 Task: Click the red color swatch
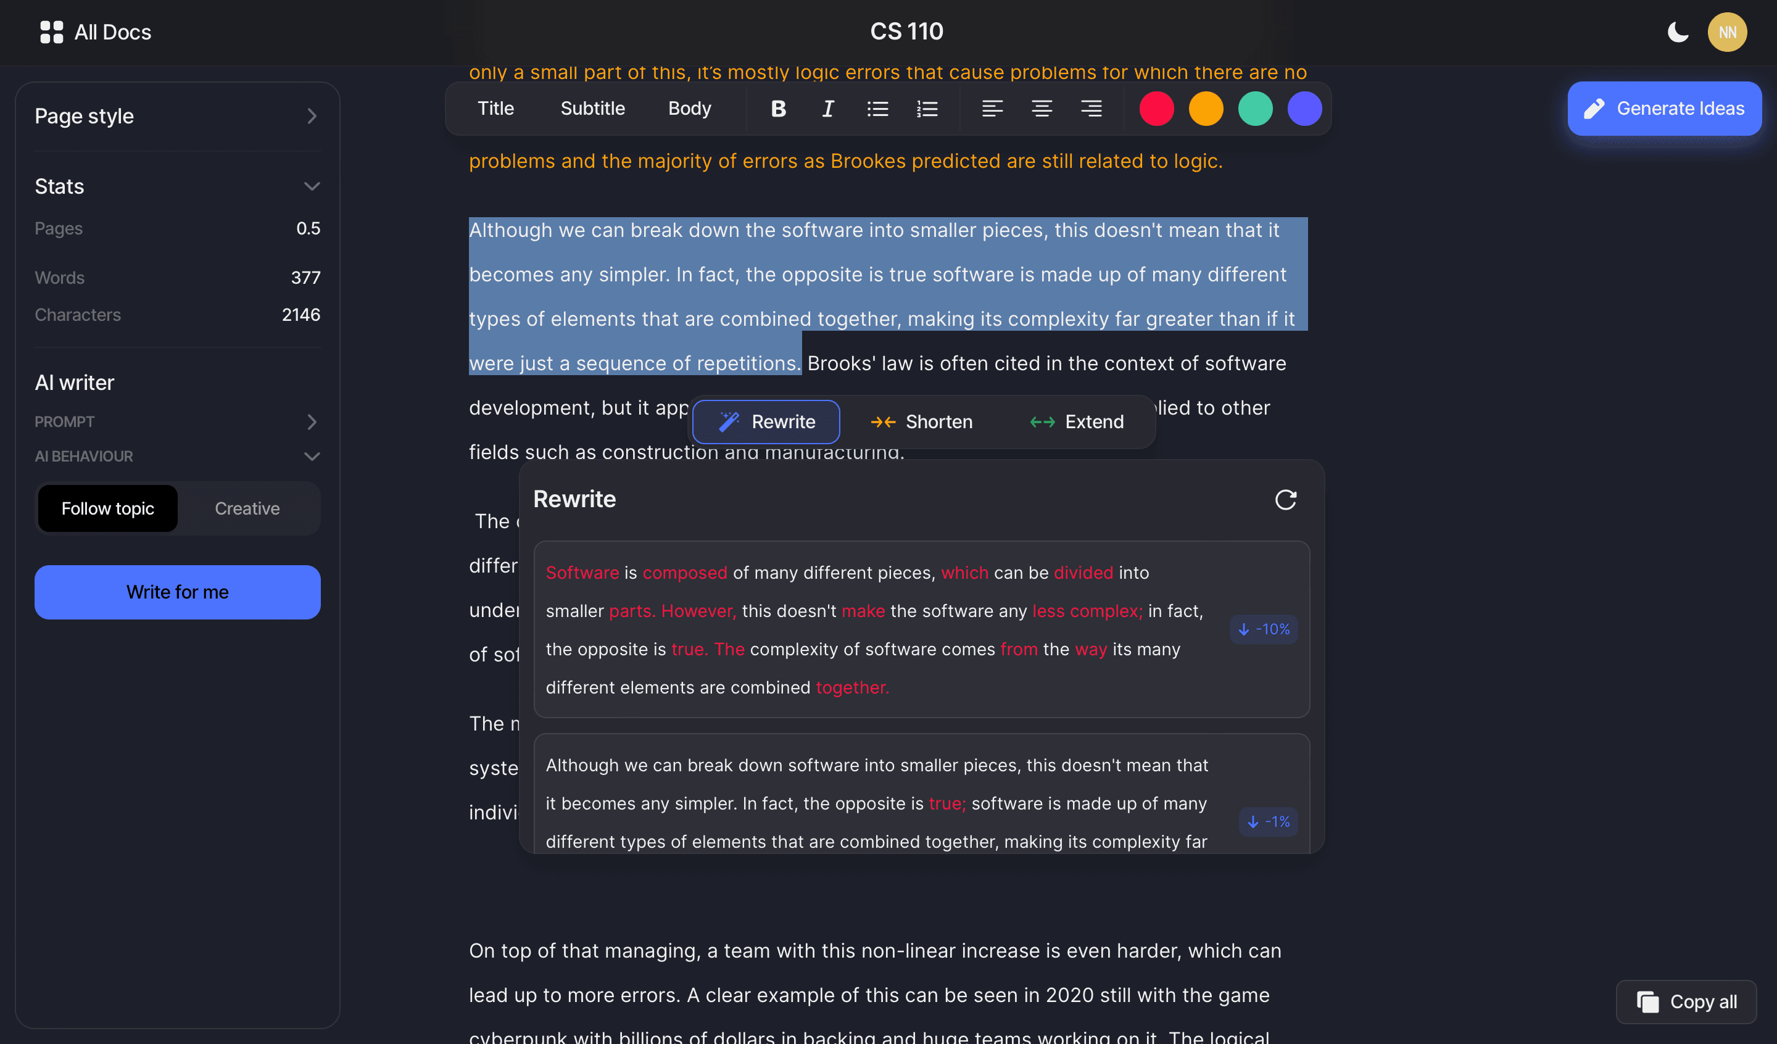tap(1154, 109)
